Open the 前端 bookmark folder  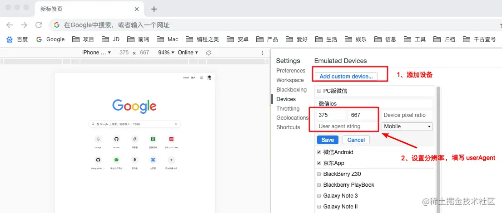point(138,39)
